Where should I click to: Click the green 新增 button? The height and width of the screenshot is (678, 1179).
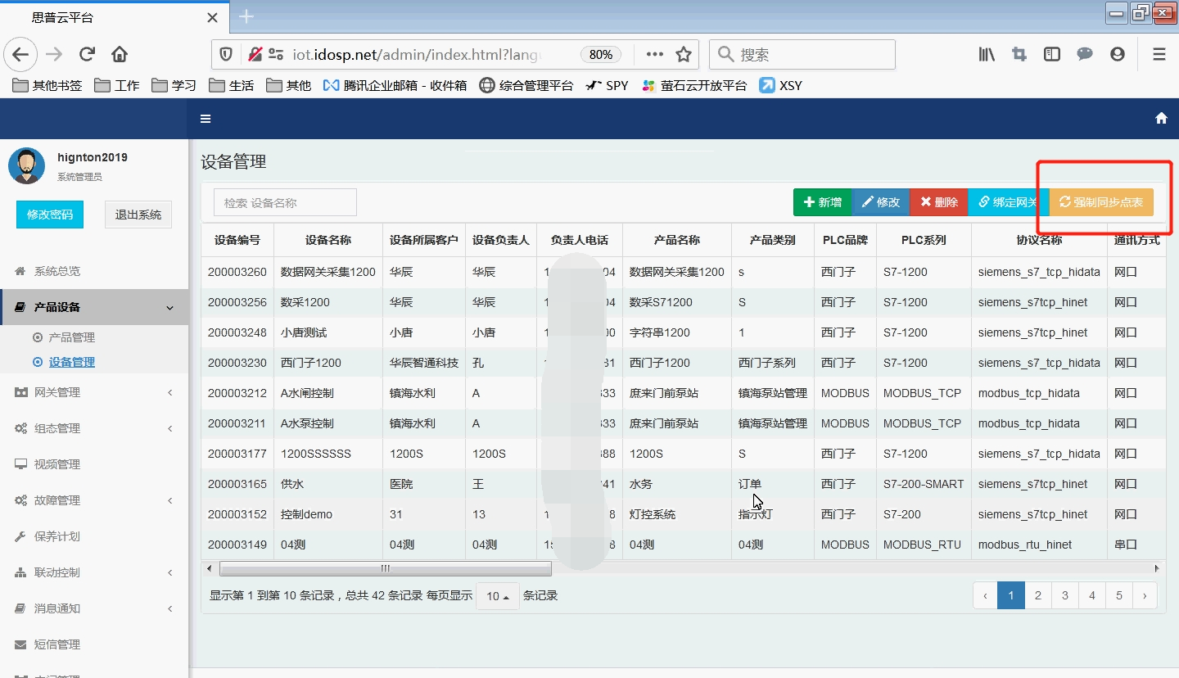point(822,202)
